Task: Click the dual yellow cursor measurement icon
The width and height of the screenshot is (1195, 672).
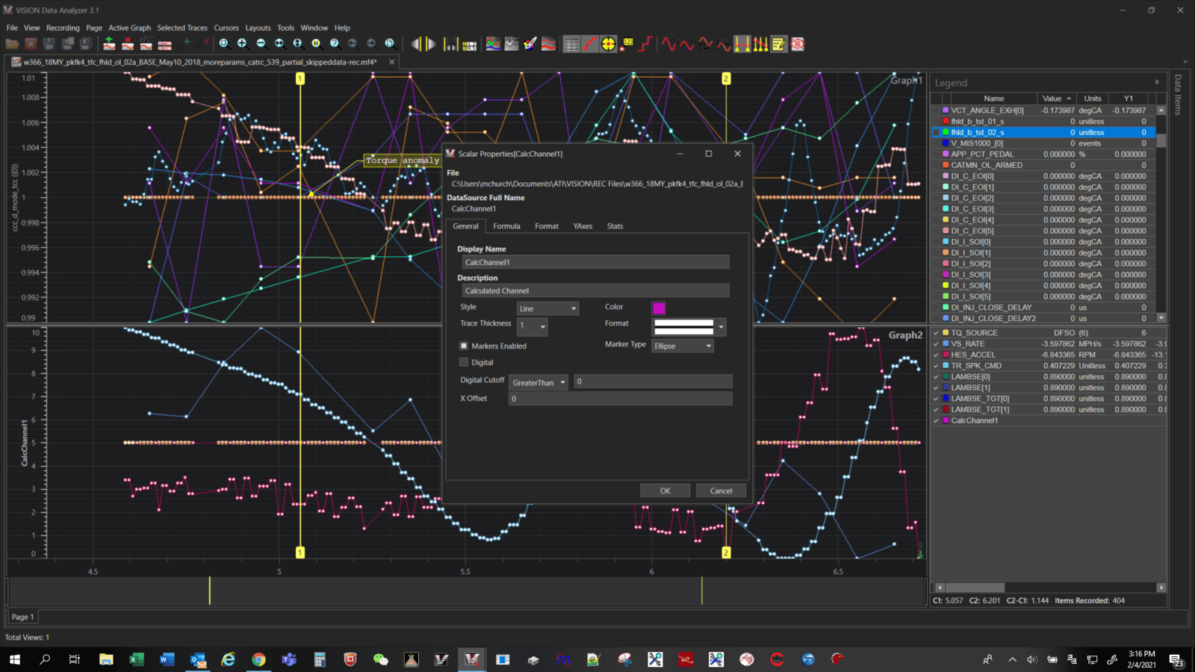Action: point(742,44)
